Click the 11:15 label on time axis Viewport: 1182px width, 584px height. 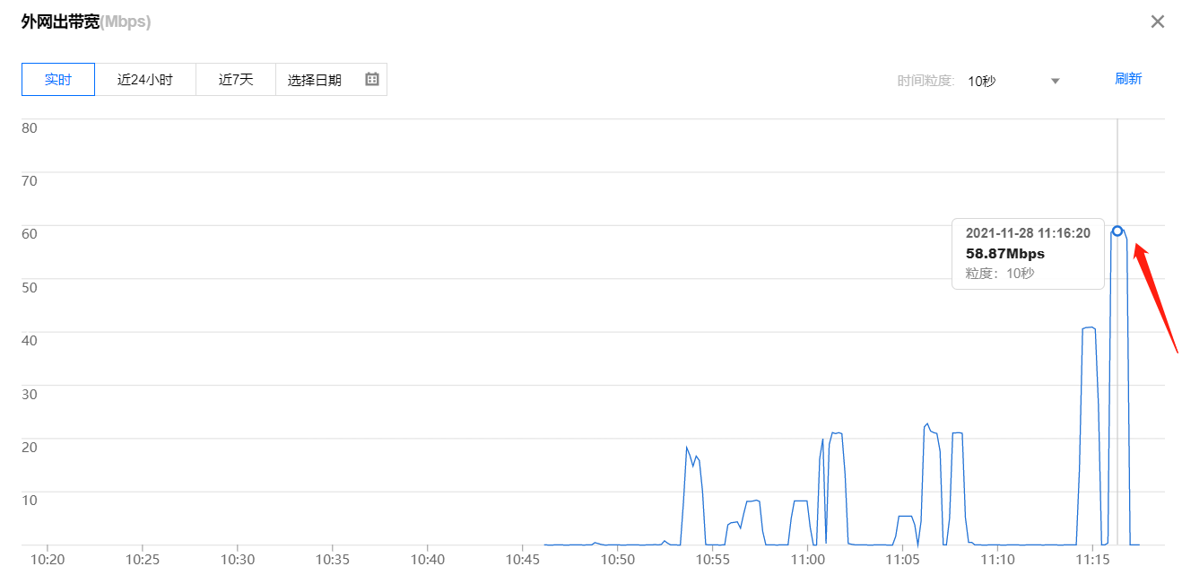(1092, 559)
